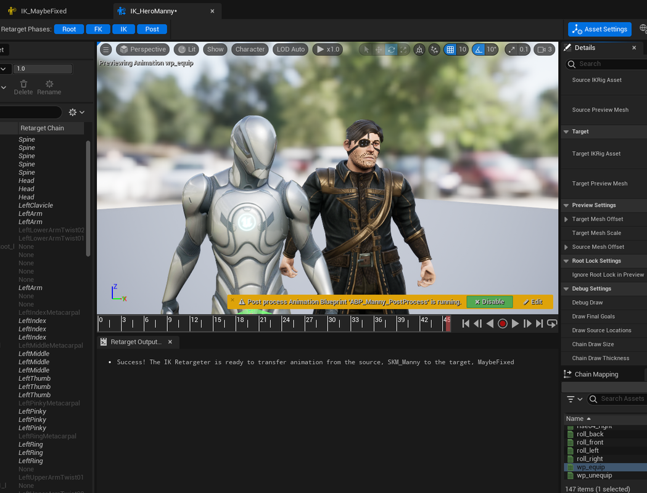The image size is (647, 493).
Task: Click the Rename gear icon button
Action: coord(49,88)
